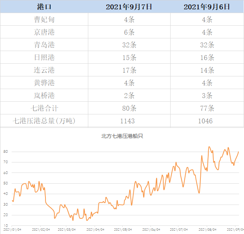Click the 2021/05/04 x-axis date label
This screenshot has height=234, width=244.
point(123,230)
